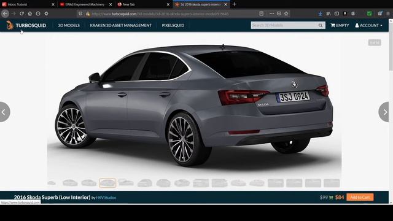The height and width of the screenshot is (221, 393).
Task: Open the HKV Studios author link
Action: click(106, 198)
